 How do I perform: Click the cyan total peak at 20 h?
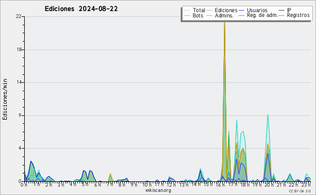(x=268, y=115)
